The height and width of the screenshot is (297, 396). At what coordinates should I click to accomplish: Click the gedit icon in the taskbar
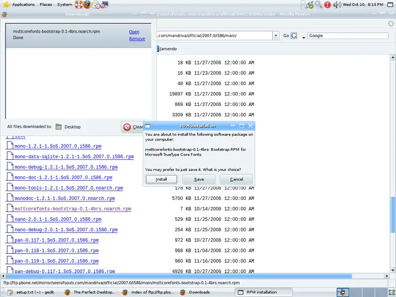(10, 293)
